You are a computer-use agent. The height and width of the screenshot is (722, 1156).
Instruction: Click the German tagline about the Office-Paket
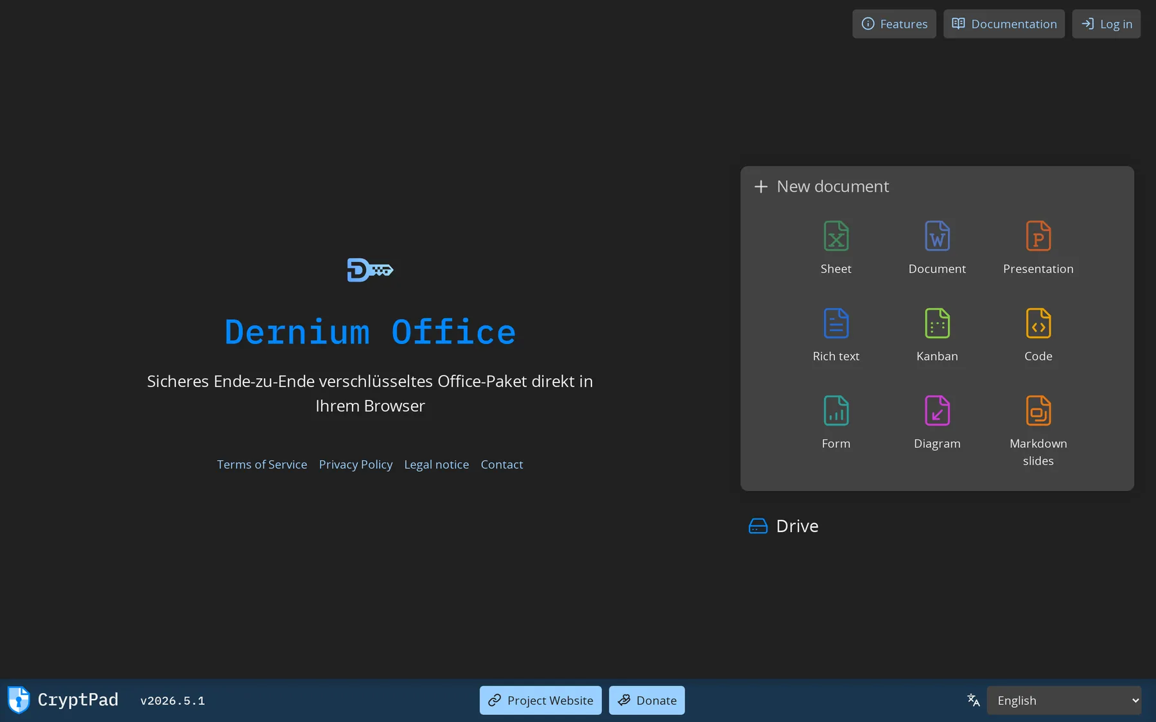point(370,393)
